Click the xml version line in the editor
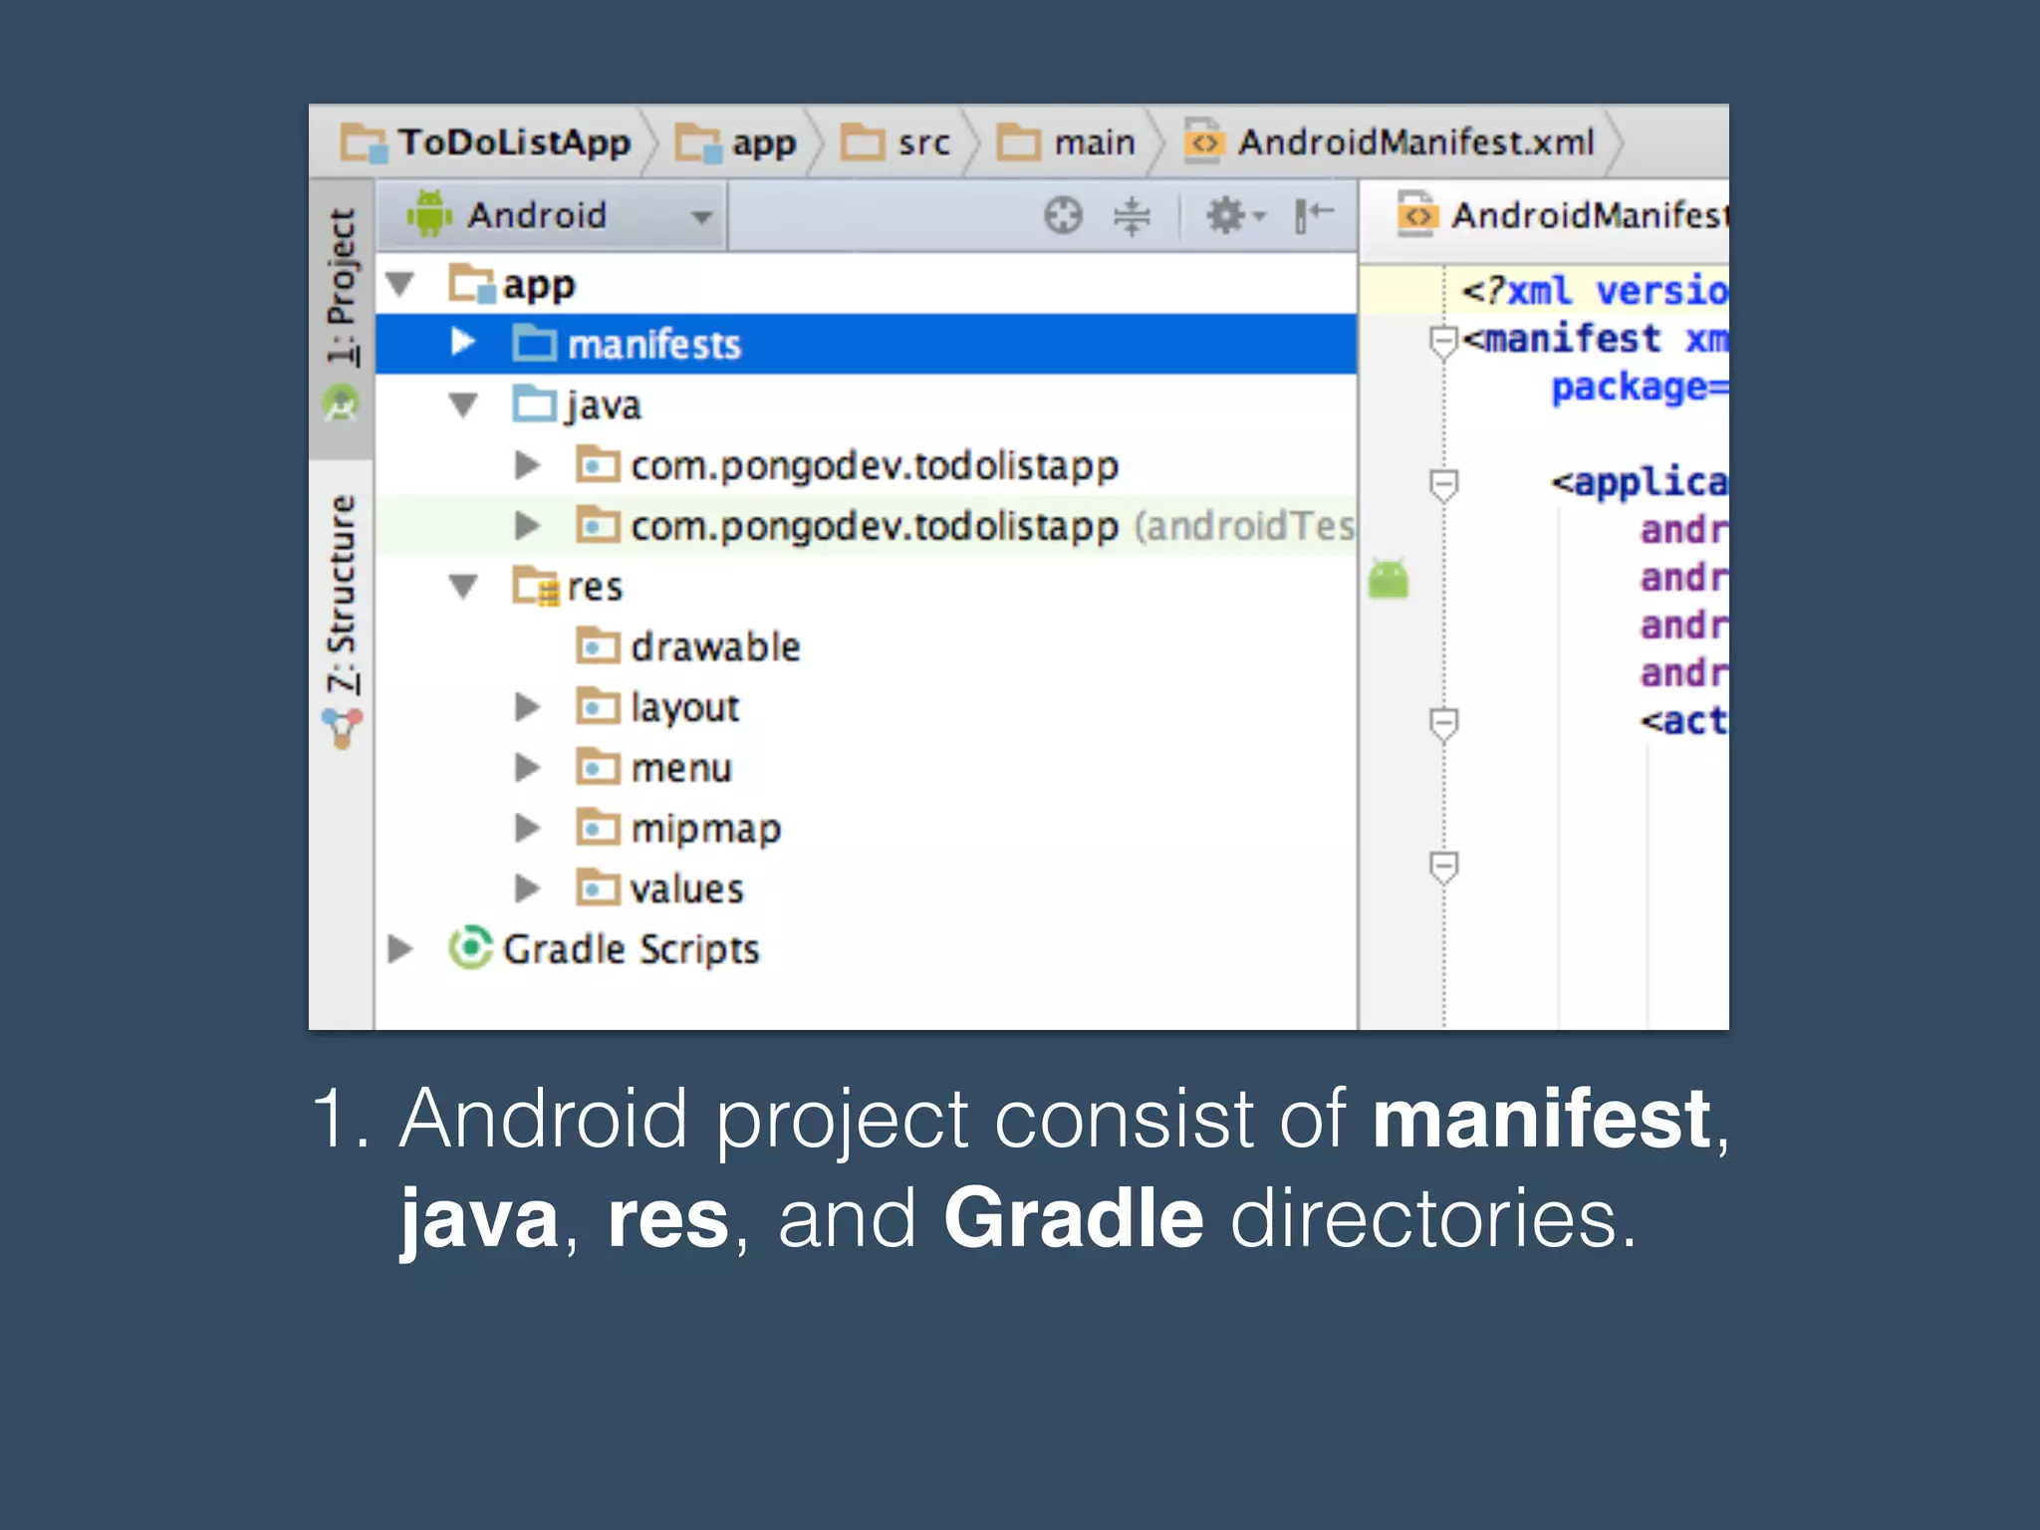 click(1595, 290)
